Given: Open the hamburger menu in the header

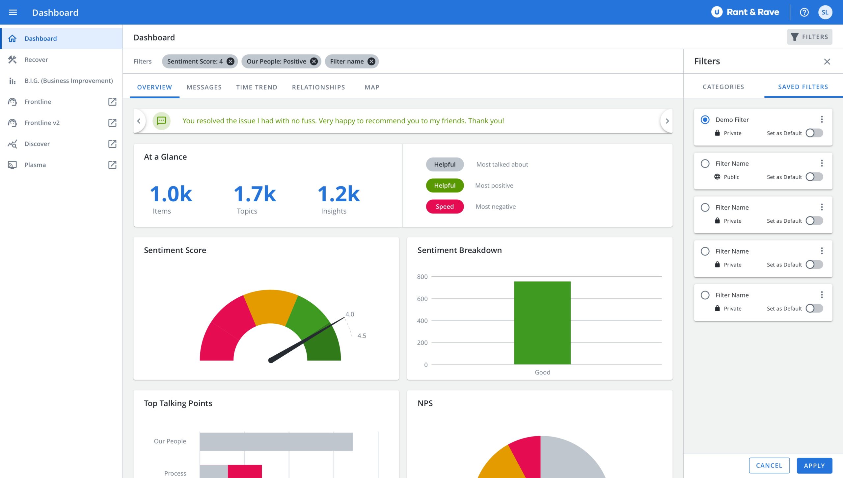Looking at the screenshot, I should click(x=13, y=12).
